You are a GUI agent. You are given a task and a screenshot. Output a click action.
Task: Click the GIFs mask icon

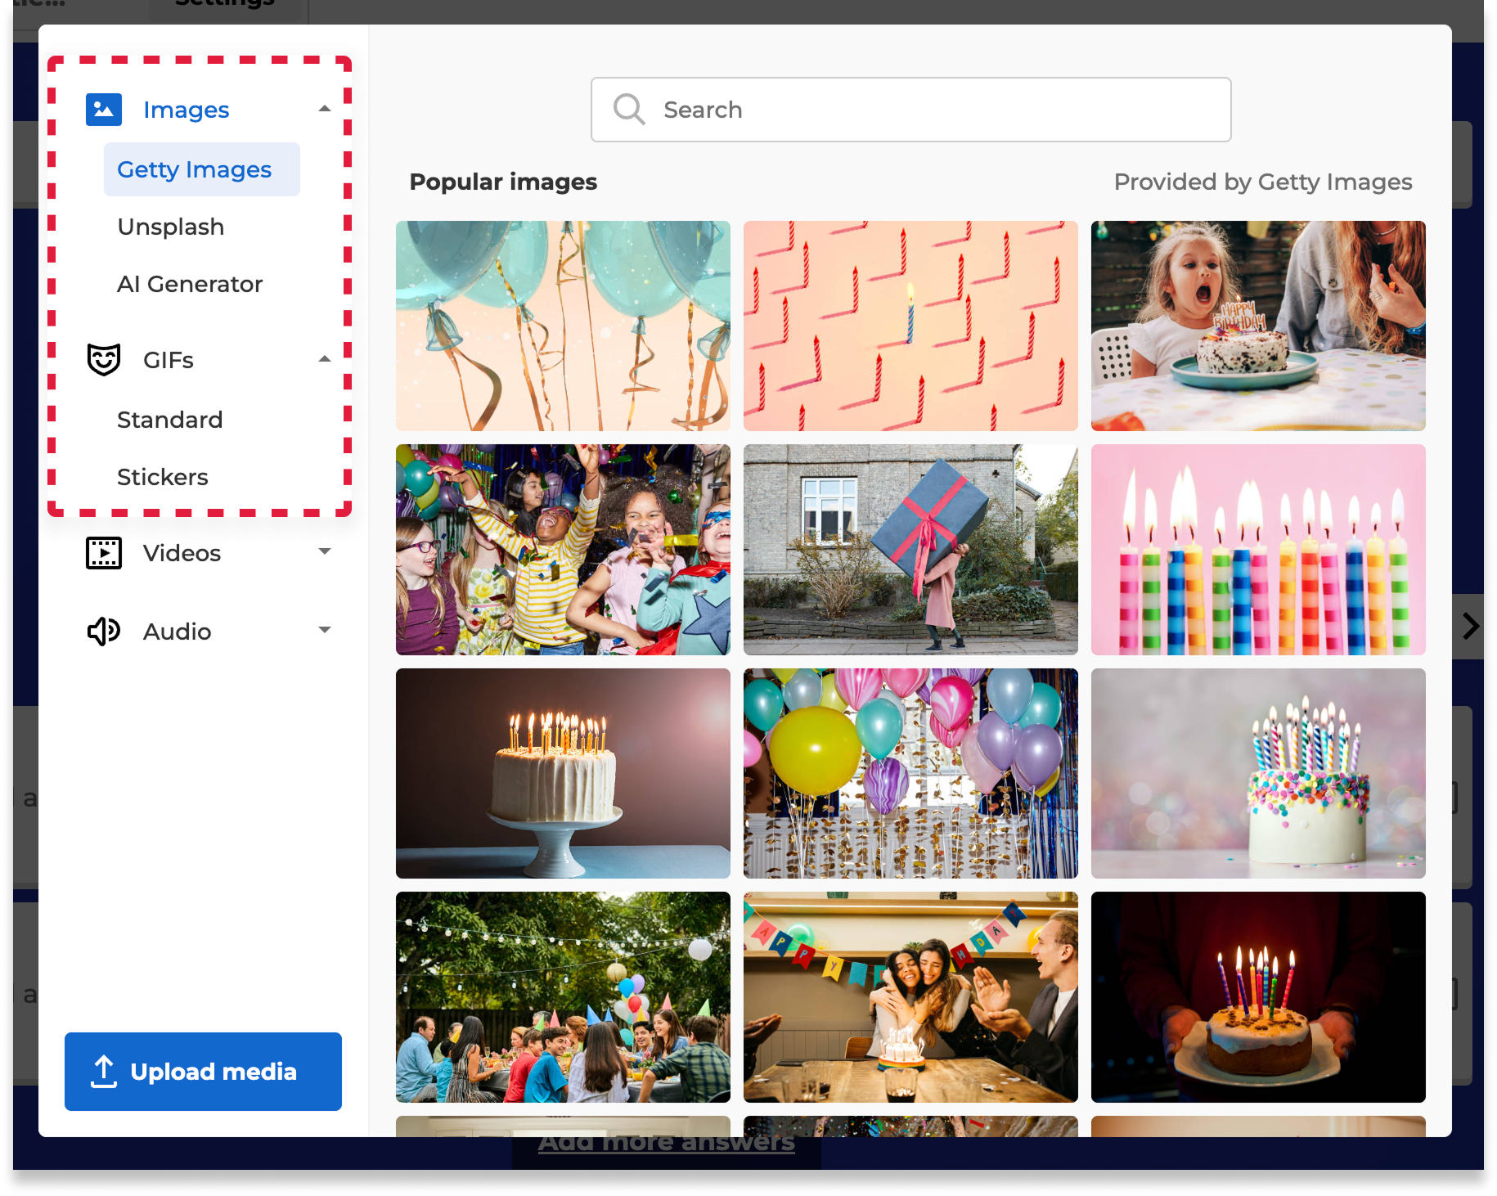point(104,360)
